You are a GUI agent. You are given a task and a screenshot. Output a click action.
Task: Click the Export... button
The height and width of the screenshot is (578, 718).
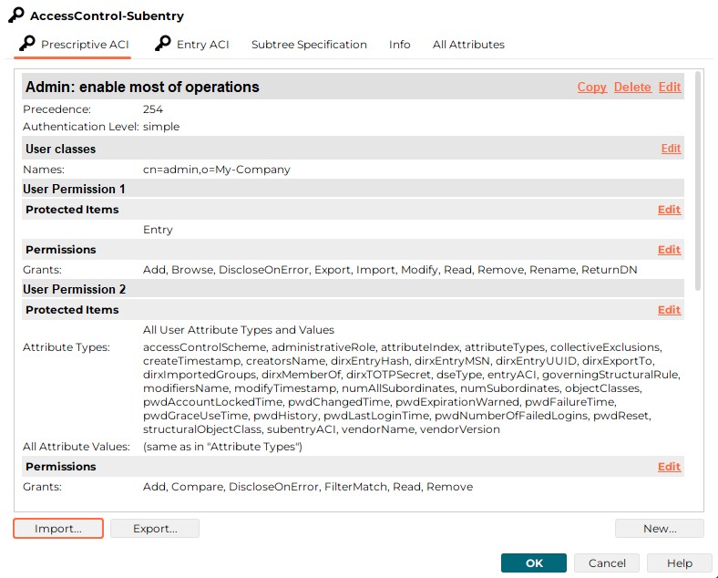pyautogui.click(x=155, y=529)
